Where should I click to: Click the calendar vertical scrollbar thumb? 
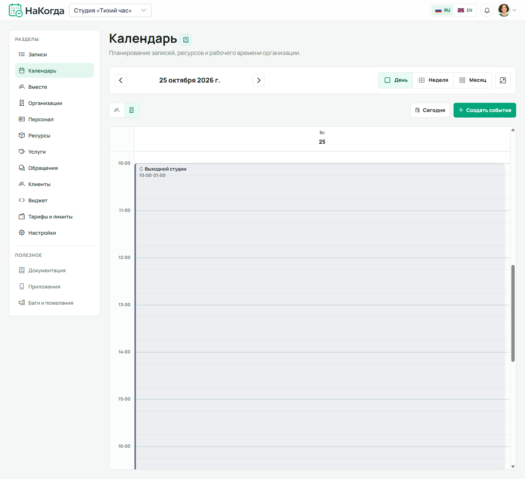[x=513, y=313]
